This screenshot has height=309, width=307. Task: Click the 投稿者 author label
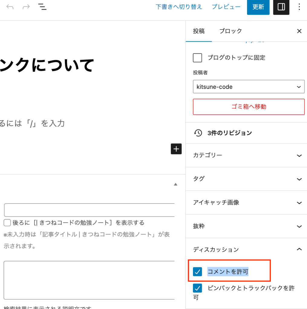click(200, 73)
